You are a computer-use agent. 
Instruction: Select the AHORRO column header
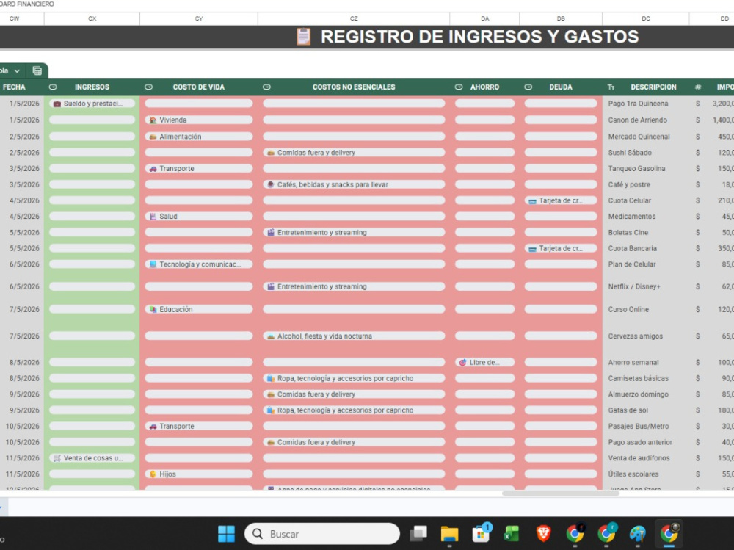click(x=484, y=87)
